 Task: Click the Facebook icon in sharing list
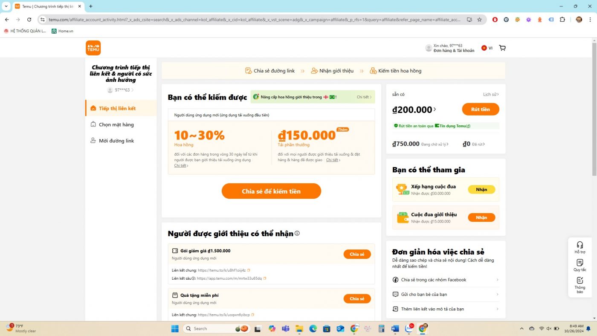tap(395, 280)
